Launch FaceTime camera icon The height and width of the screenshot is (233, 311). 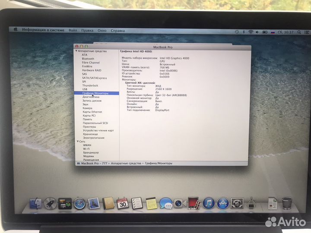click(x=180, y=204)
